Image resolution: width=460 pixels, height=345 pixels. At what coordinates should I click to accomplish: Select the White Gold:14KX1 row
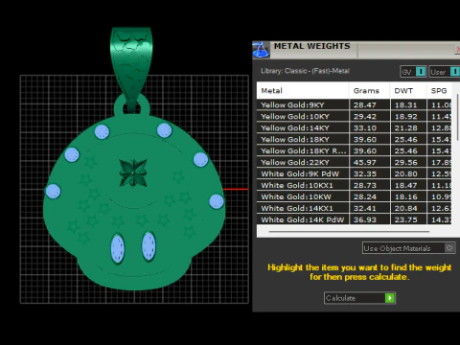tap(355, 208)
